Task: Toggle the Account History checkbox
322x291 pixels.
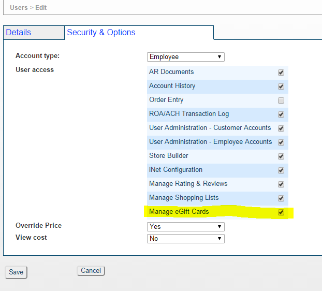Action: tap(281, 86)
